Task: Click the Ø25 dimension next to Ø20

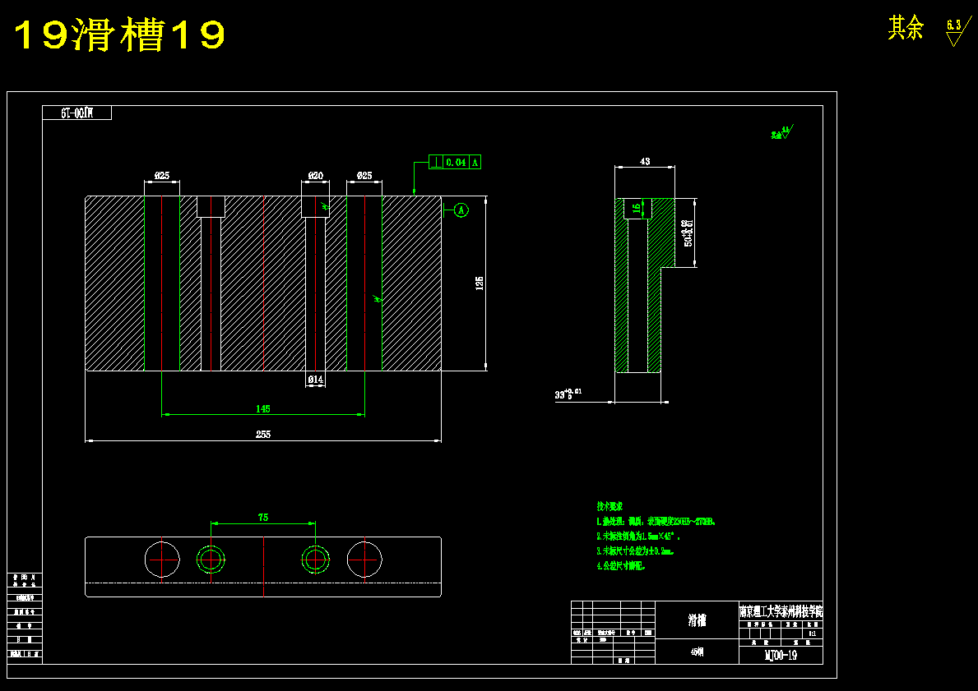Action: point(364,176)
